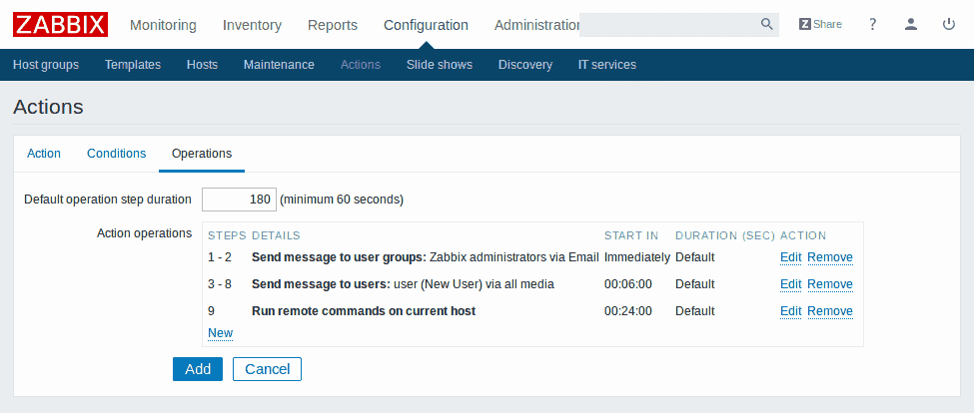Click the Zabbix logo

point(60,25)
